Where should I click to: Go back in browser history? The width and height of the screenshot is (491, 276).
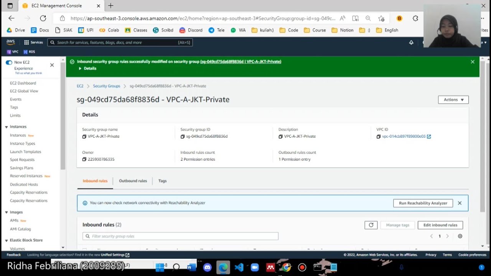coord(11,18)
